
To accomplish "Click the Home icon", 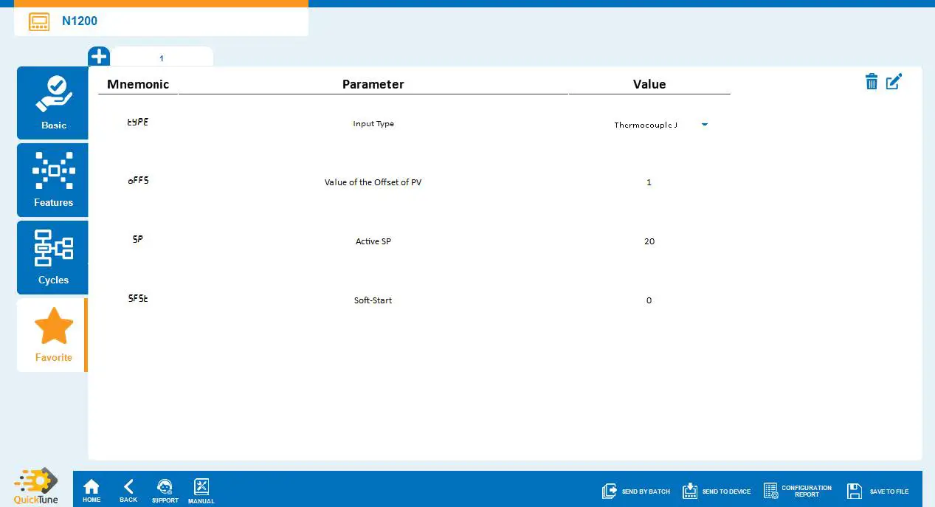I will 91,489.
